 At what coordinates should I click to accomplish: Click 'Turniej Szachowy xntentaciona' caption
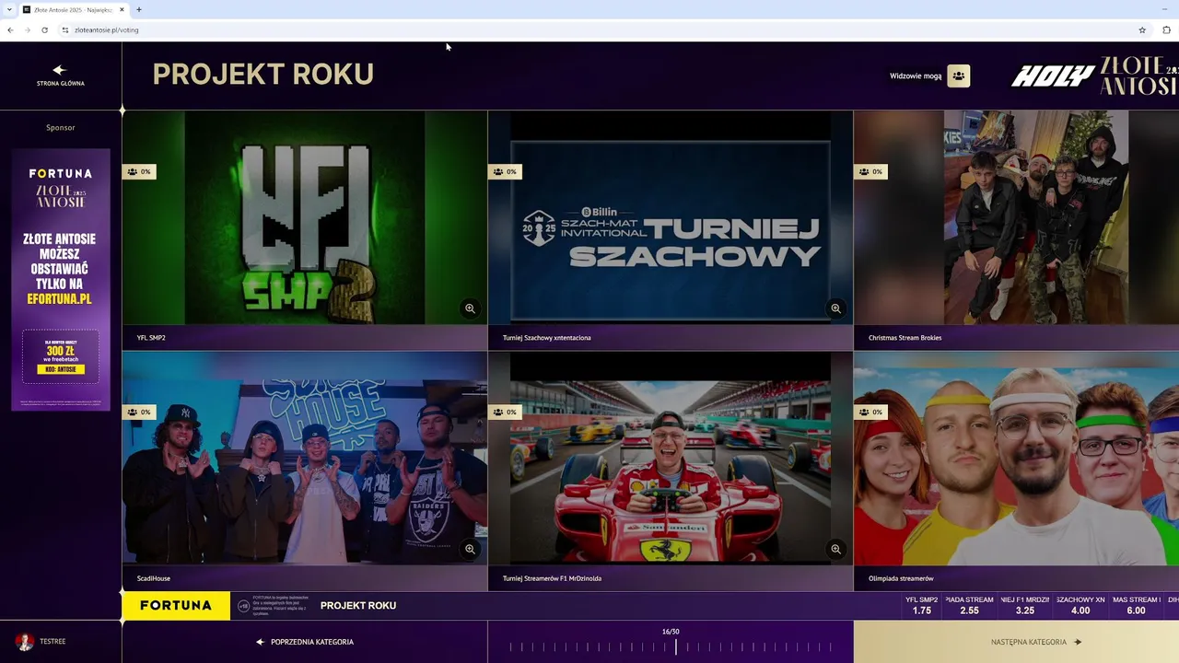(547, 338)
